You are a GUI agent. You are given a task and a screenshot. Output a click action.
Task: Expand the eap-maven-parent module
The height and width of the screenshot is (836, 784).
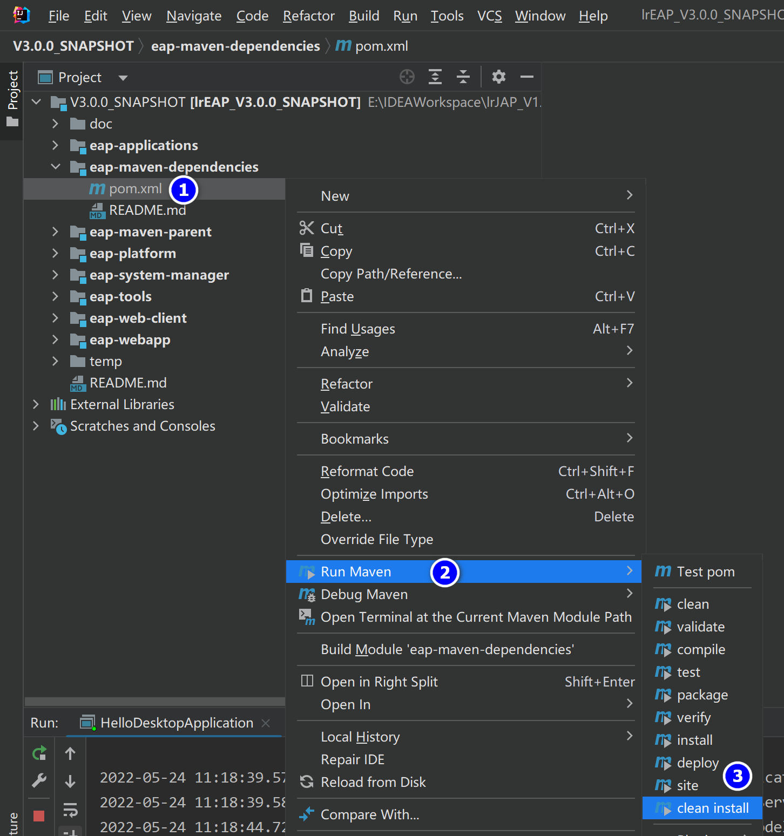55,232
